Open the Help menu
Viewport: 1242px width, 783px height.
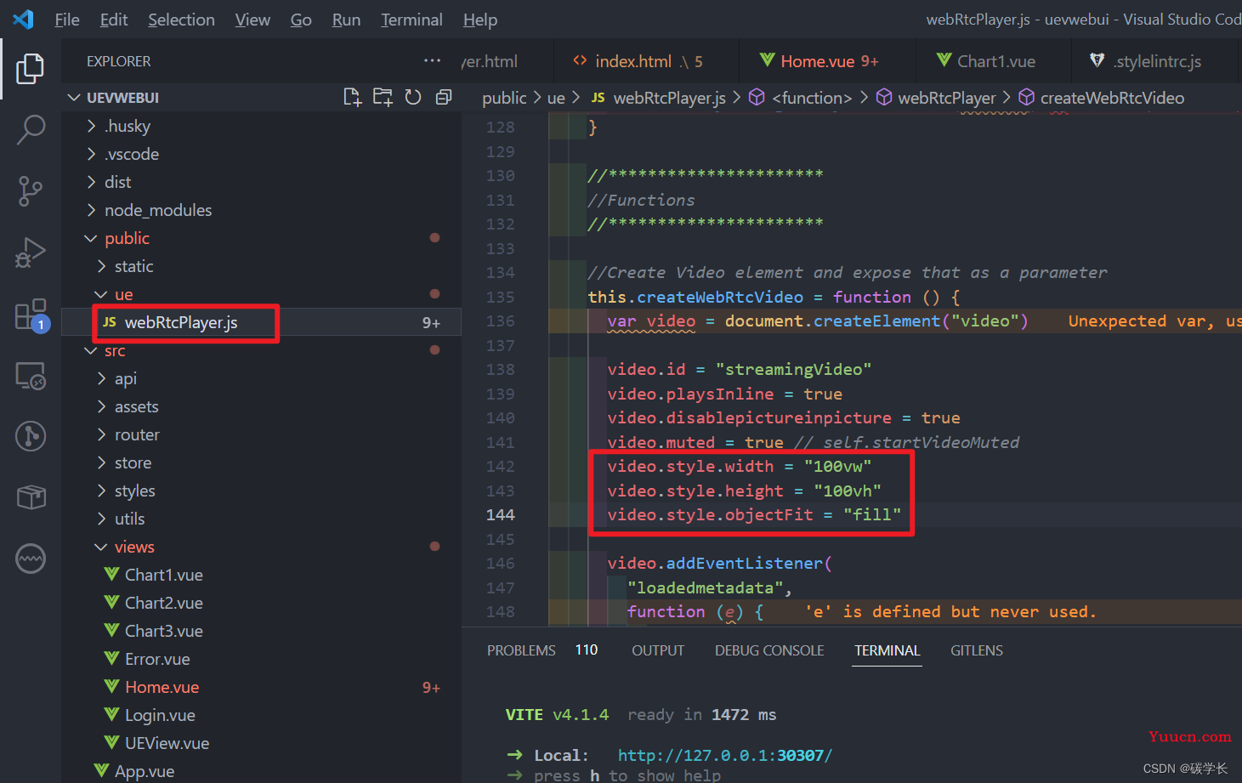pos(480,20)
